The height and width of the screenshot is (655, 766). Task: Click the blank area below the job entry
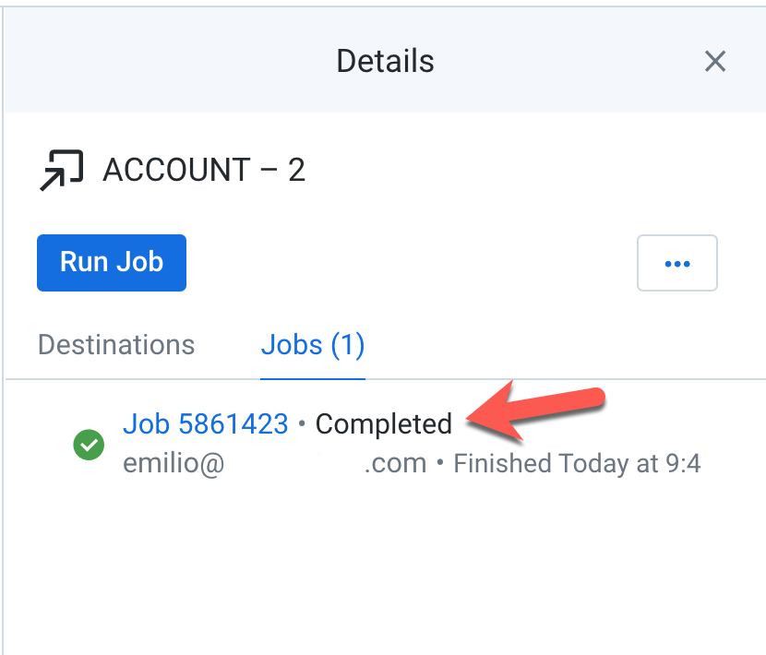385,566
